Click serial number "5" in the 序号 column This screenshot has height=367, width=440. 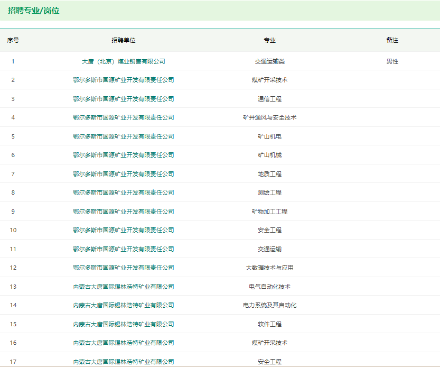pos(13,136)
